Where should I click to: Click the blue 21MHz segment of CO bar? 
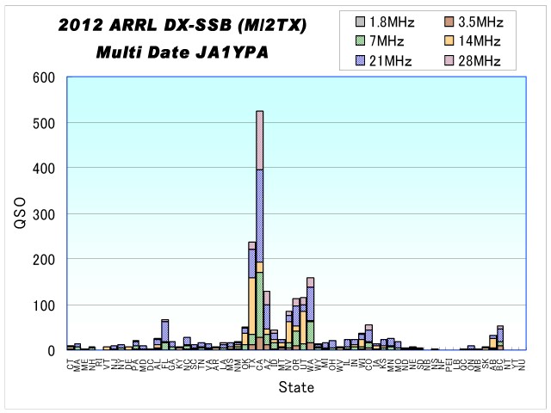tap(368, 336)
